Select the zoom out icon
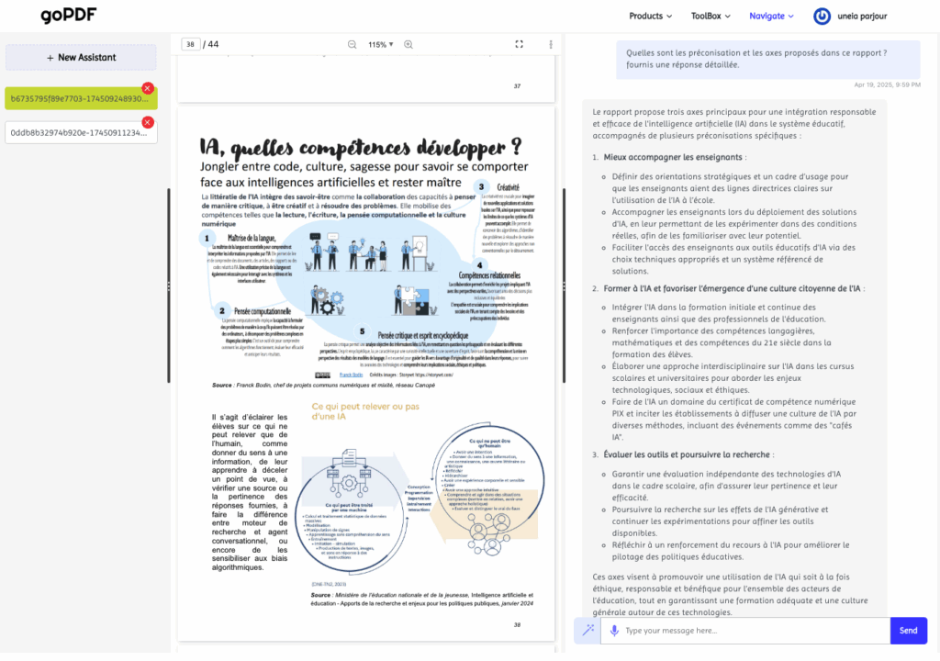 pyautogui.click(x=352, y=43)
